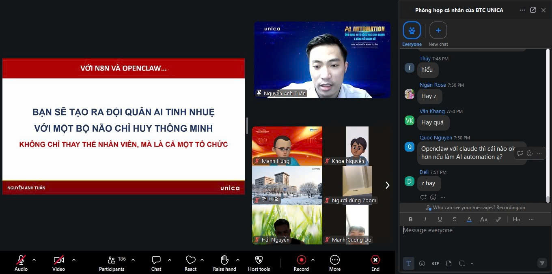The height and width of the screenshot is (274, 552).
Task: Apply strikethrough formatting in chat editor
Action: coord(455,219)
